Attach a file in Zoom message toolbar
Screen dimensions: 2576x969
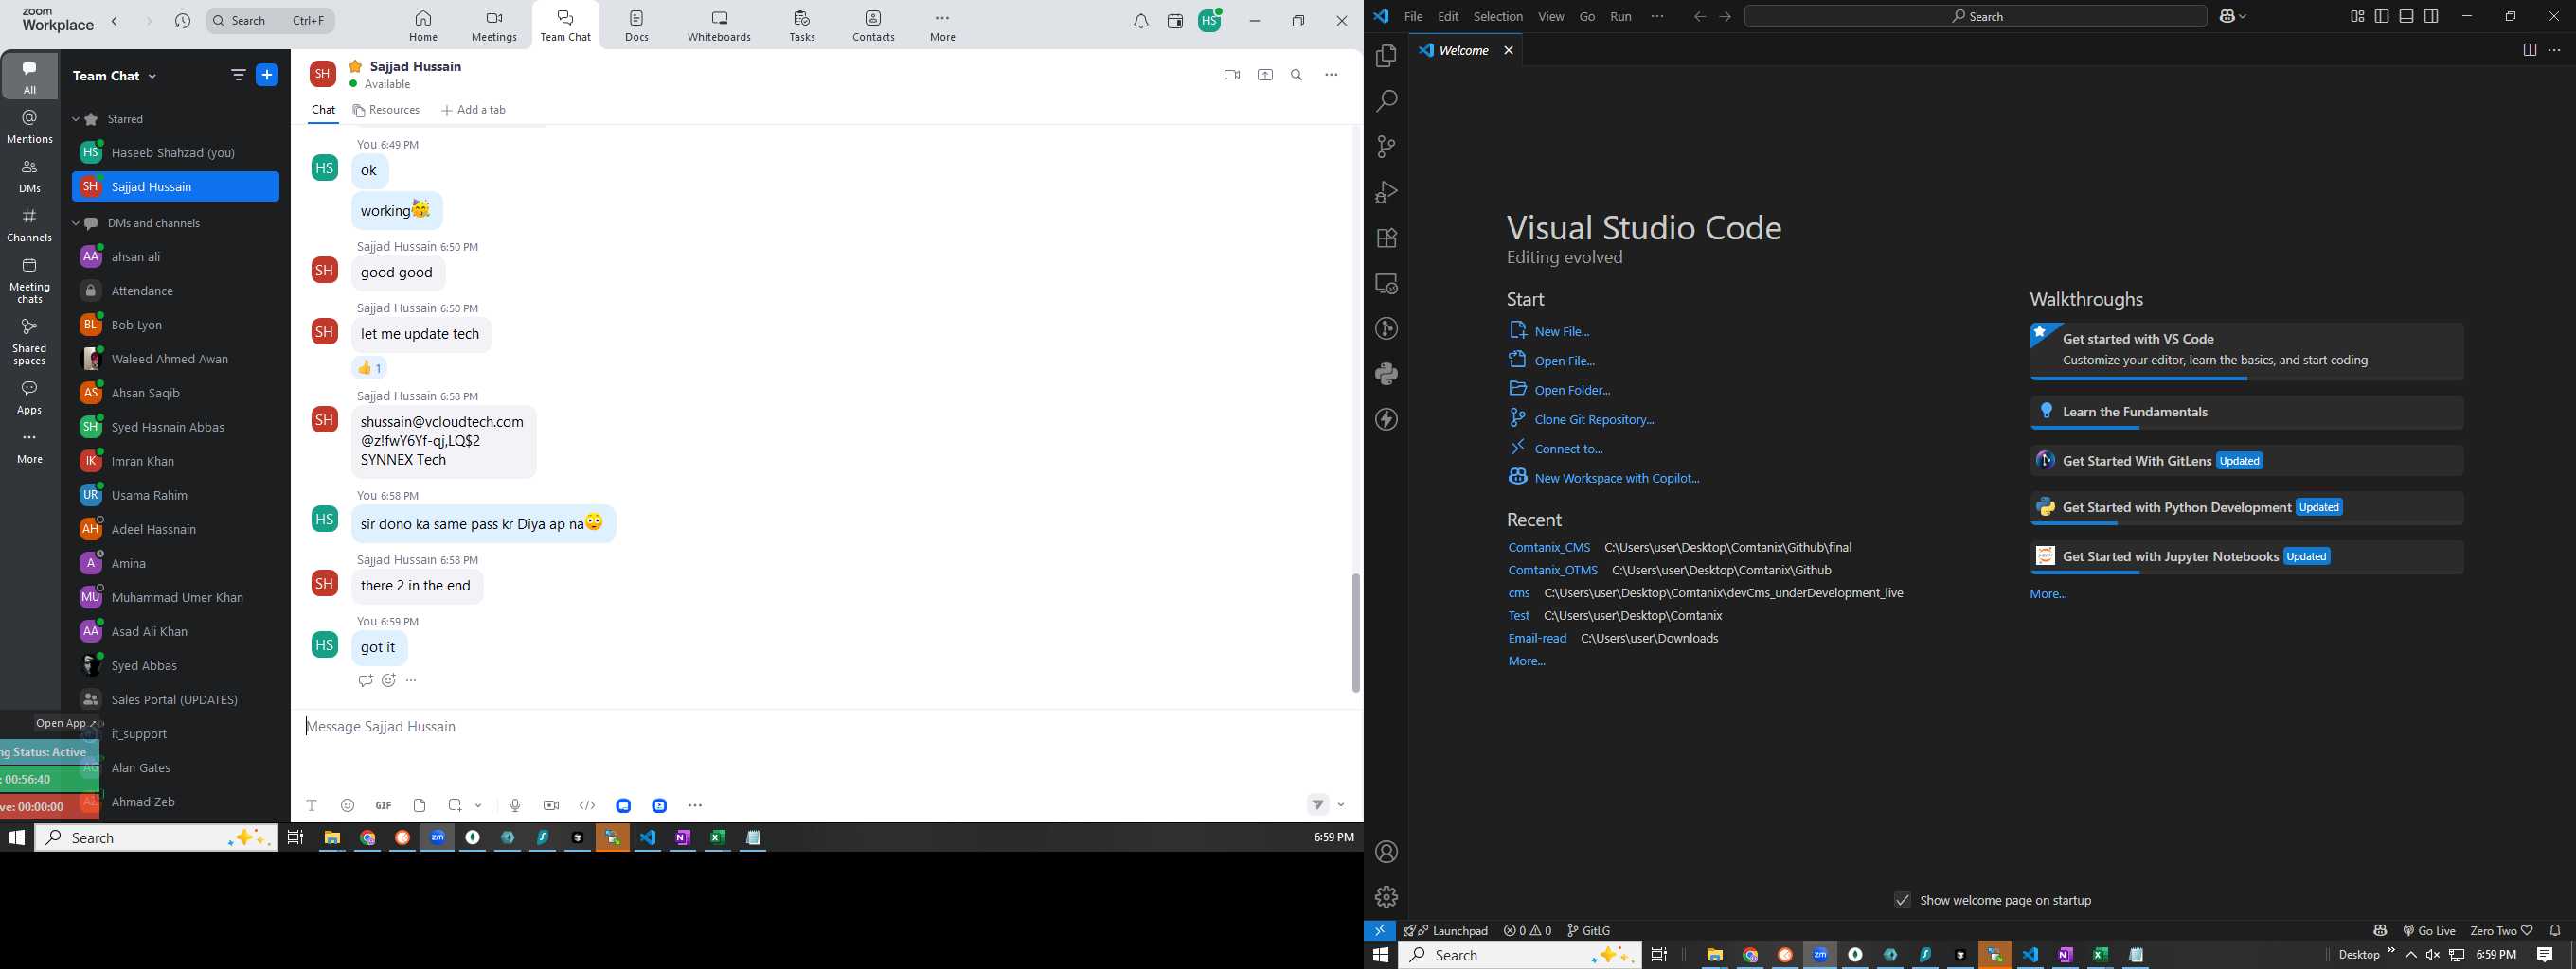click(420, 805)
